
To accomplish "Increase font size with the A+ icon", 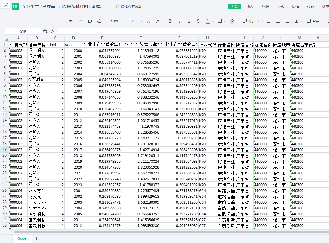I will click(149, 21).
